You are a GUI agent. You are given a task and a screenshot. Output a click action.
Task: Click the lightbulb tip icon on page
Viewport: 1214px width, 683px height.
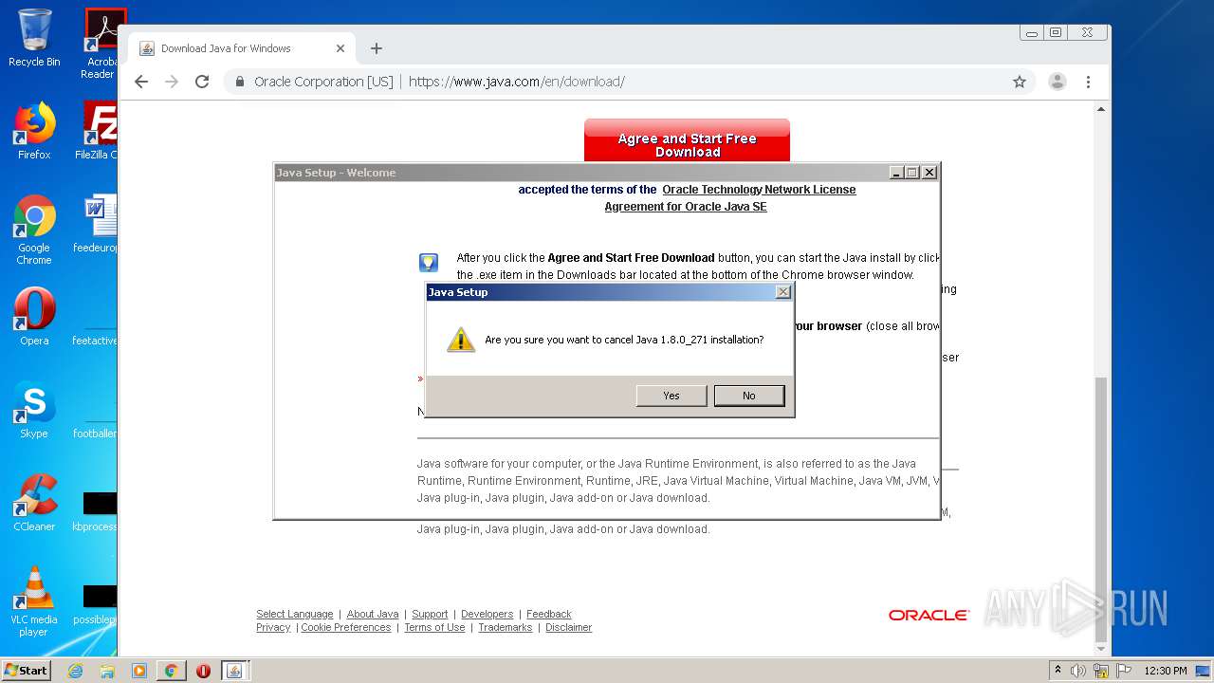click(x=429, y=263)
